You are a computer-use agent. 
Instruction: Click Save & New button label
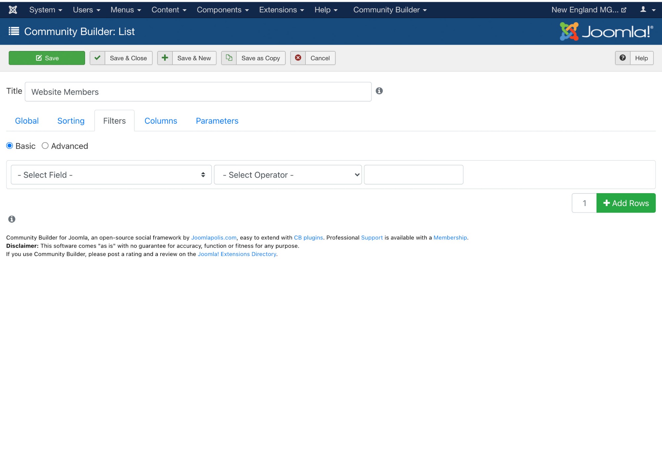click(x=194, y=58)
